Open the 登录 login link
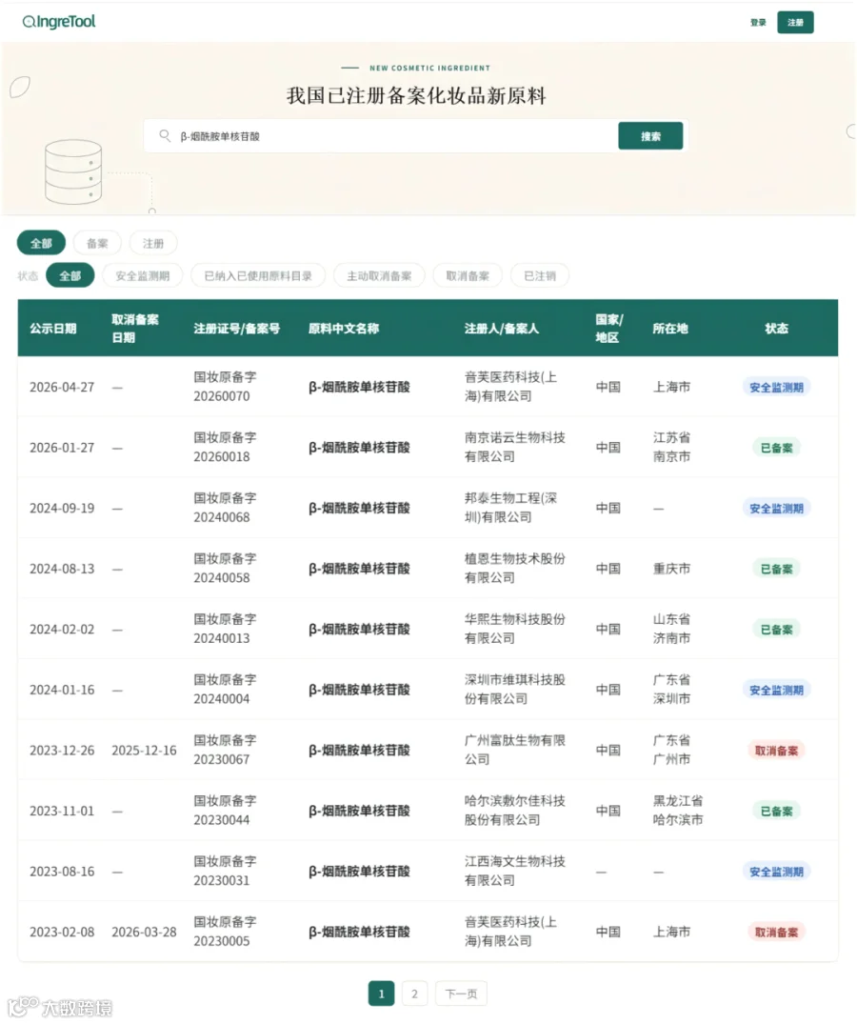 click(x=758, y=22)
